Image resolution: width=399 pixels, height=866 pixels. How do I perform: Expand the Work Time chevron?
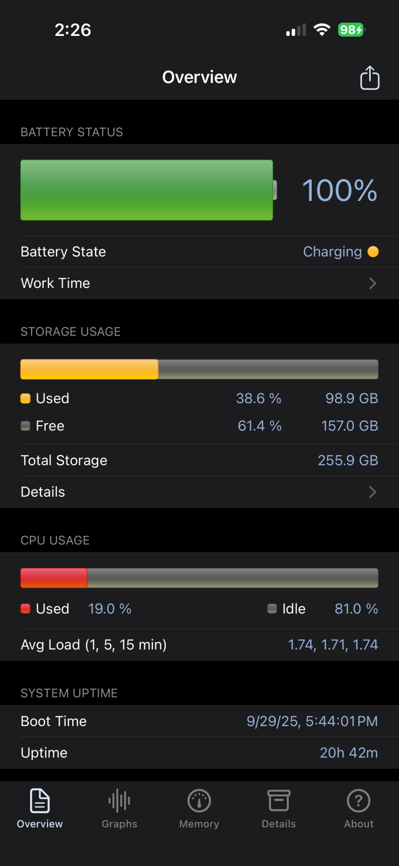(373, 283)
